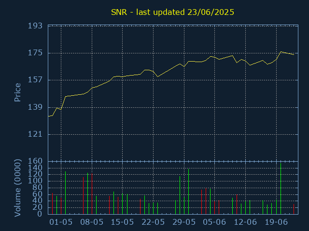This screenshot has height=231, width=309.
Task: Click the 29-05 date label
Action: (184, 222)
